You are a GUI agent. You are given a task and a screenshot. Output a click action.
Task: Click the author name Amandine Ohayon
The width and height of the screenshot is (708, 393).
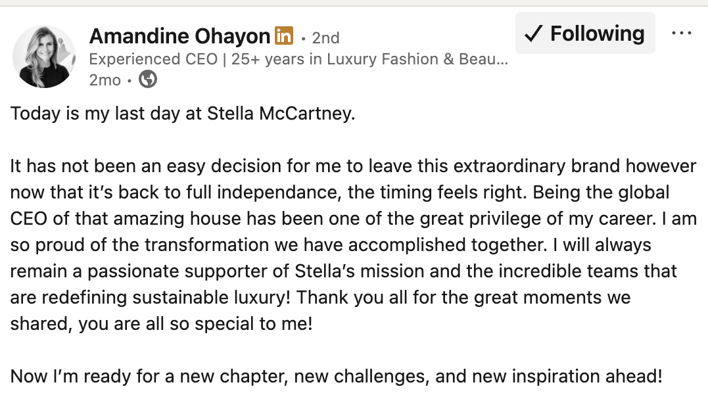coord(179,35)
